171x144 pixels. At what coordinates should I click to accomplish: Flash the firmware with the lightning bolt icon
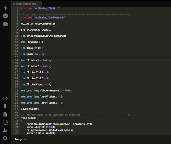(5, 8)
